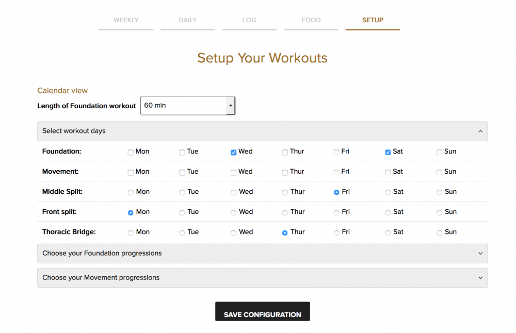Click the Calendar view link

[x=62, y=91]
